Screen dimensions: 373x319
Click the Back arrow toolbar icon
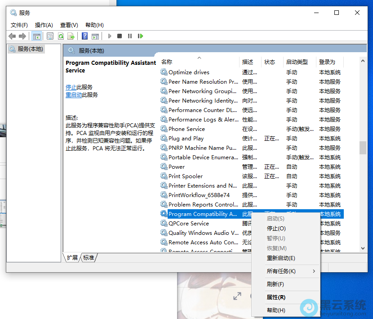click(12, 36)
